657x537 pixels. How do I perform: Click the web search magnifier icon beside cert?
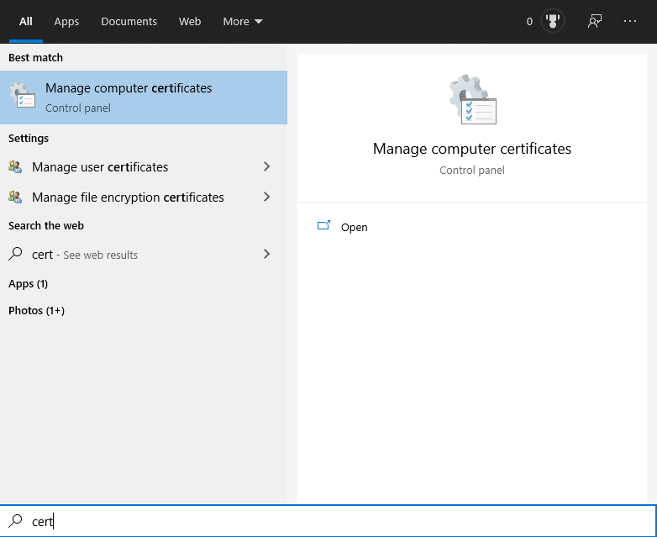click(x=15, y=254)
